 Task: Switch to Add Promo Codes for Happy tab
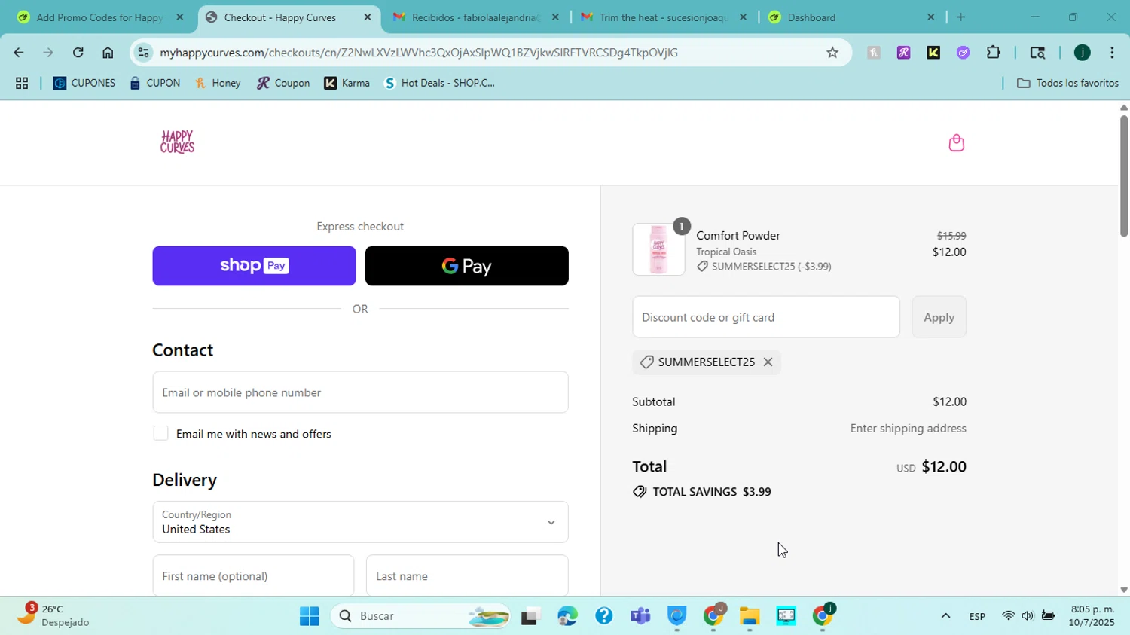pos(99,17)
